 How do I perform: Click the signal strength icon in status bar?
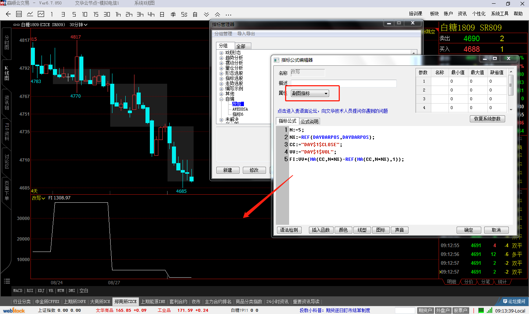489,310
